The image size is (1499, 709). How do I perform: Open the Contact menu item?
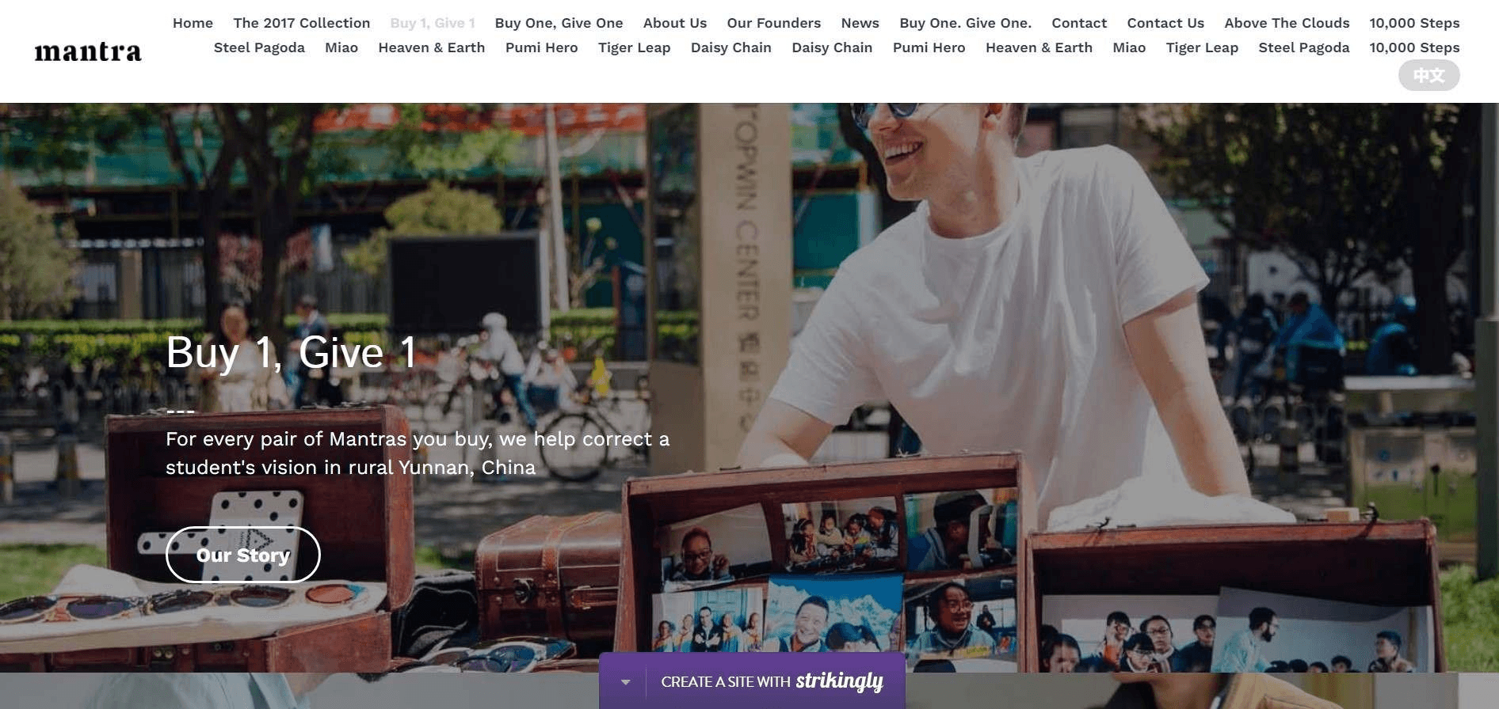[x=1079, y=23]
